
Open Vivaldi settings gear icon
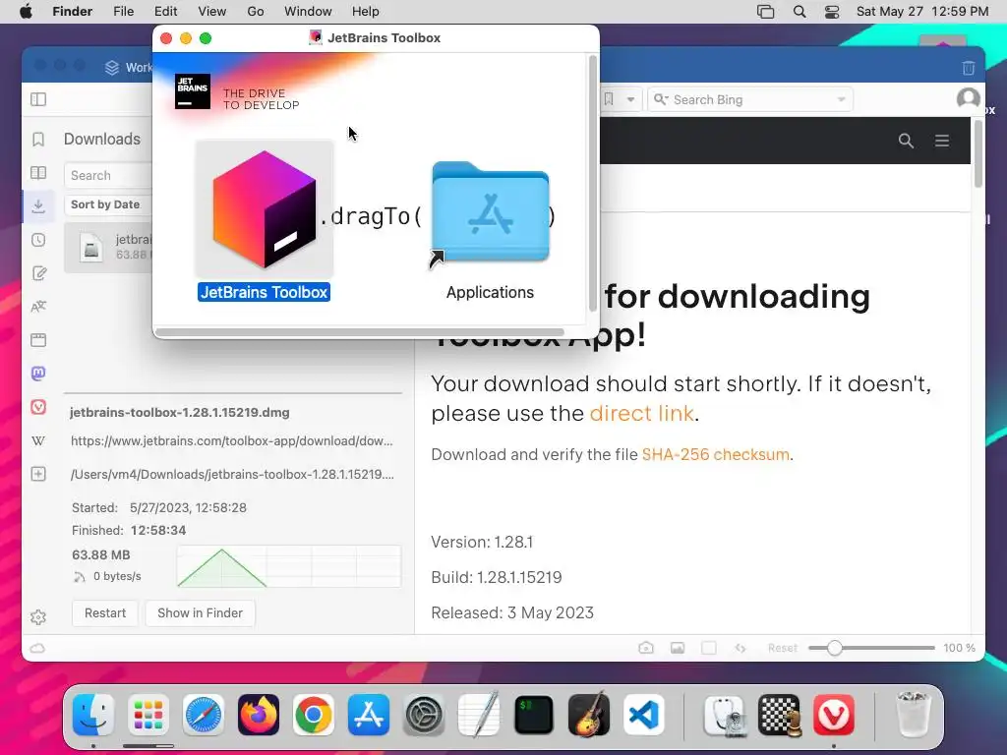coord(38,617)
